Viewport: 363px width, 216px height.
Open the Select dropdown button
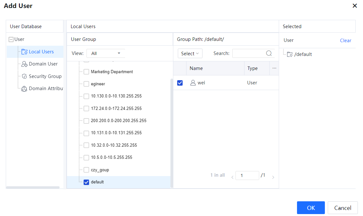coord(190,54)
